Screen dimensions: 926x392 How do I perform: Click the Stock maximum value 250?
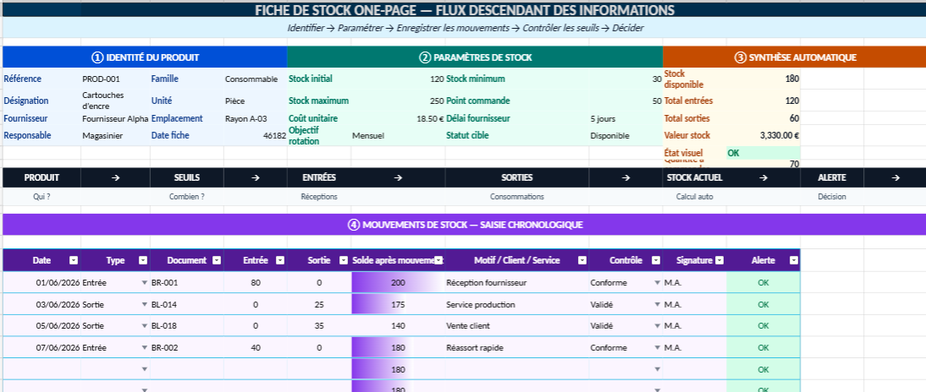click(x=398, y=101)
